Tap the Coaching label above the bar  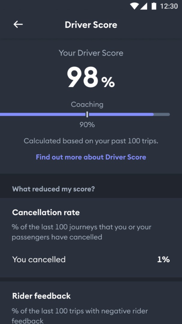point(87,104)
